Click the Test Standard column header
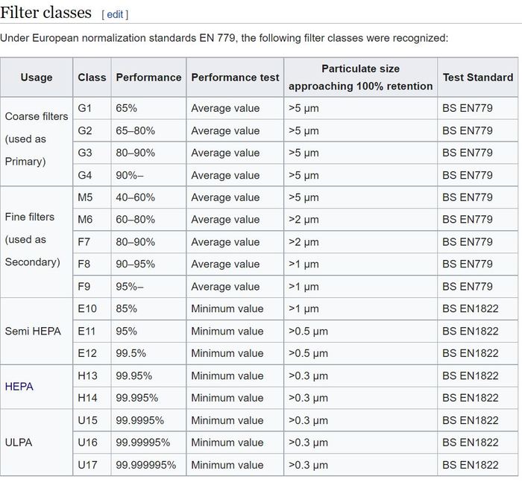The width and height of the screenshot is (522, 482). click(x=477, y=77)
